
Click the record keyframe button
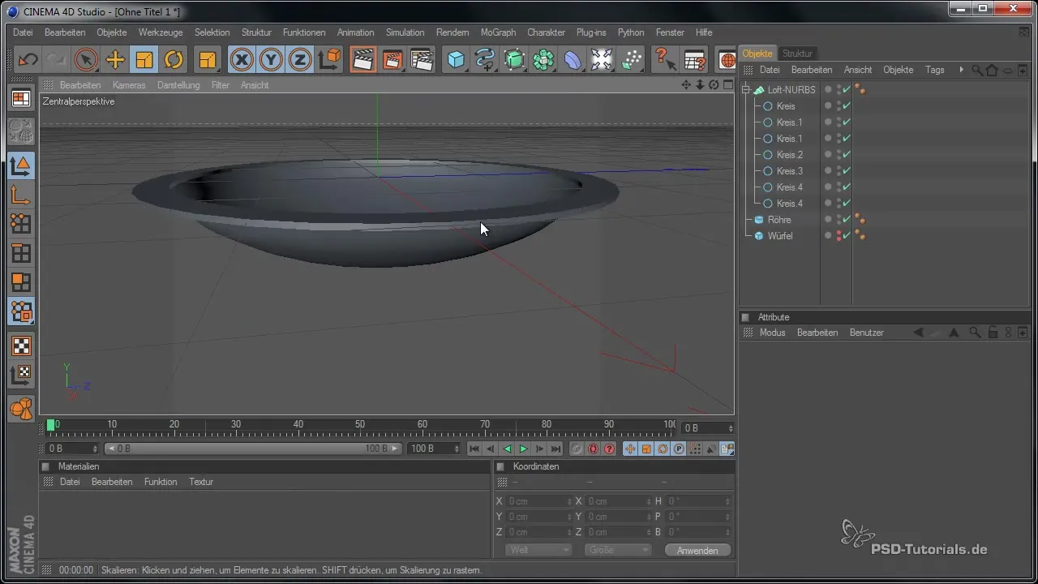(577, 449)
